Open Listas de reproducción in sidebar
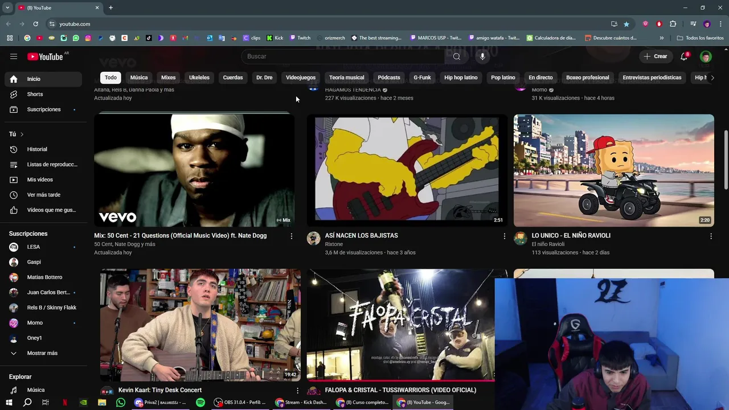The width and height of the screenshot is (729, 410). [43, 165]
